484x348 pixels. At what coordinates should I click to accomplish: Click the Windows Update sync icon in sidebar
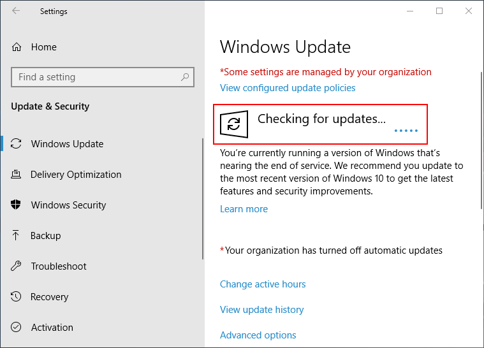tap(17, 144)
